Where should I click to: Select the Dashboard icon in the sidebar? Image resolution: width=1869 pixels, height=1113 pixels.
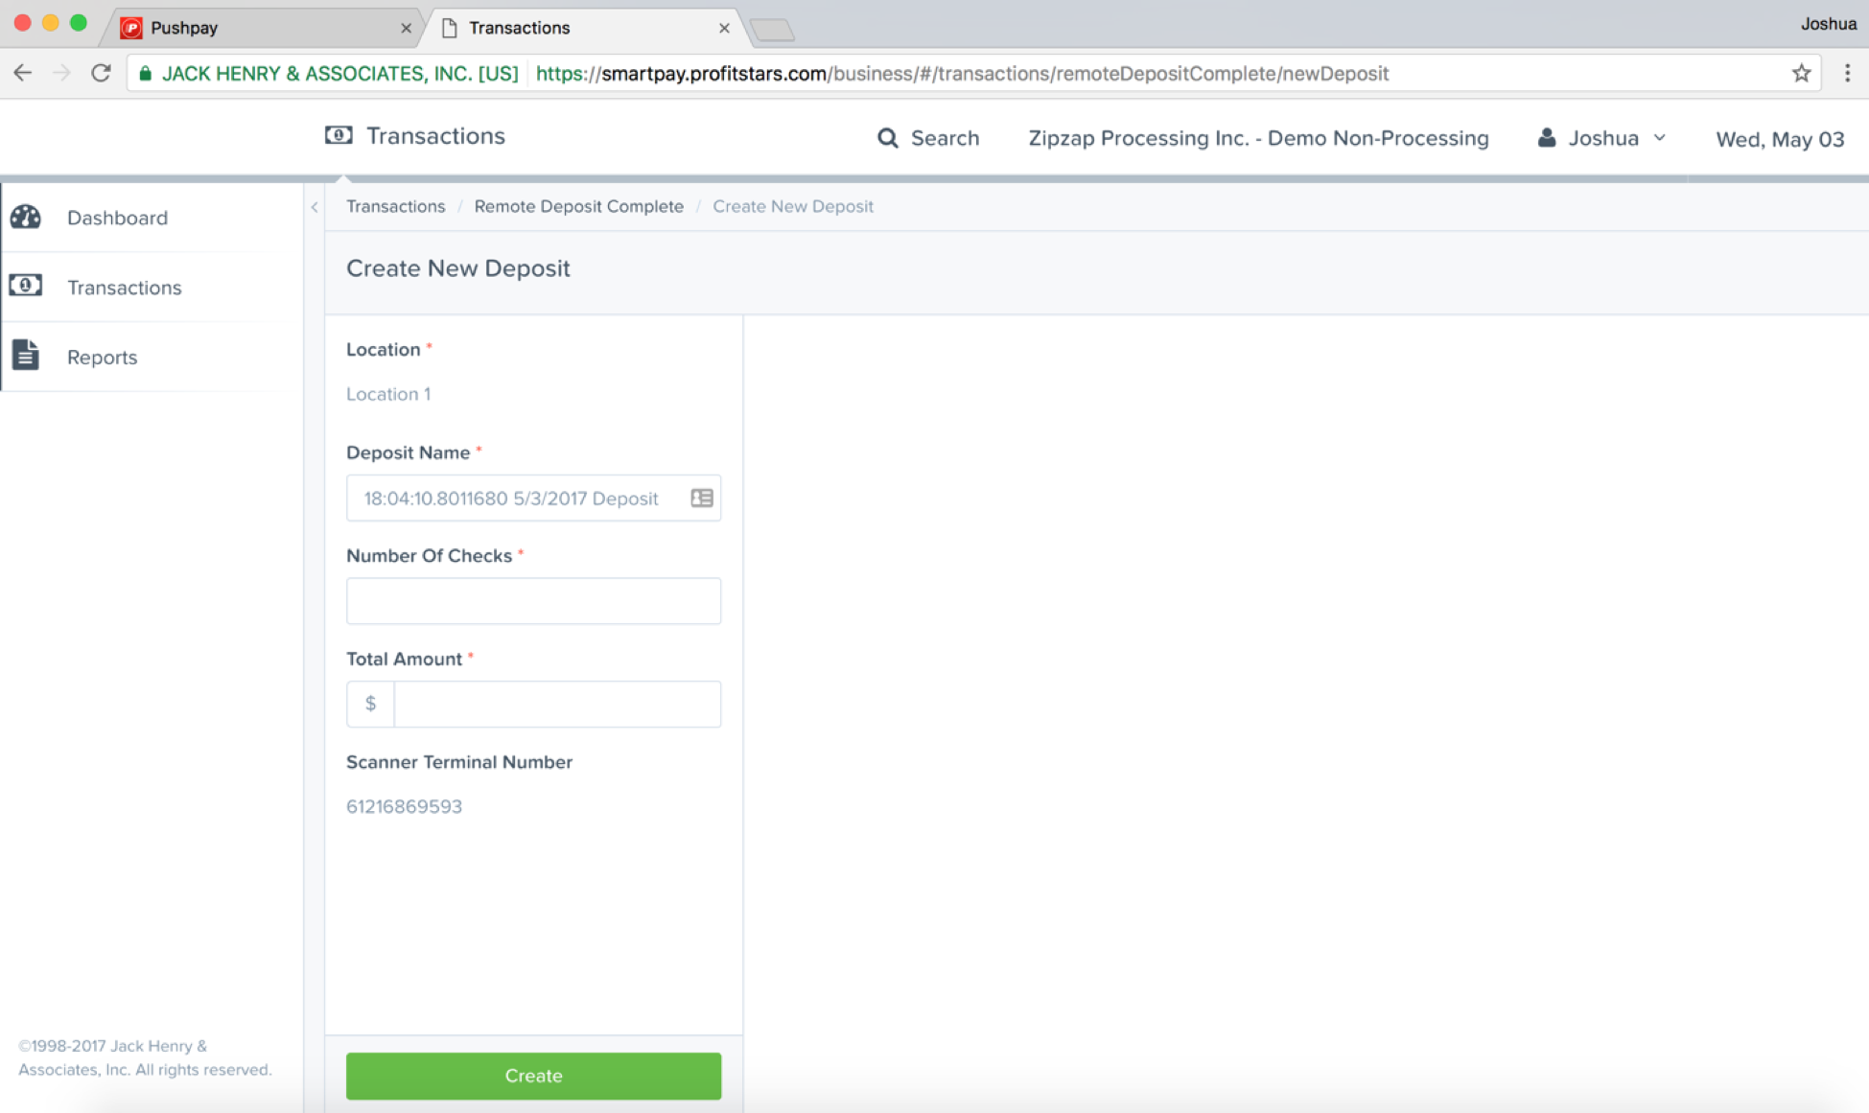pyautogui.click(x=26, y=217)
